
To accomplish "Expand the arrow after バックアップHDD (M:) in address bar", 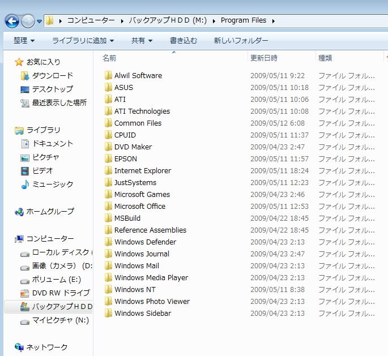I will pyautogui.click(x=214, y=21).
